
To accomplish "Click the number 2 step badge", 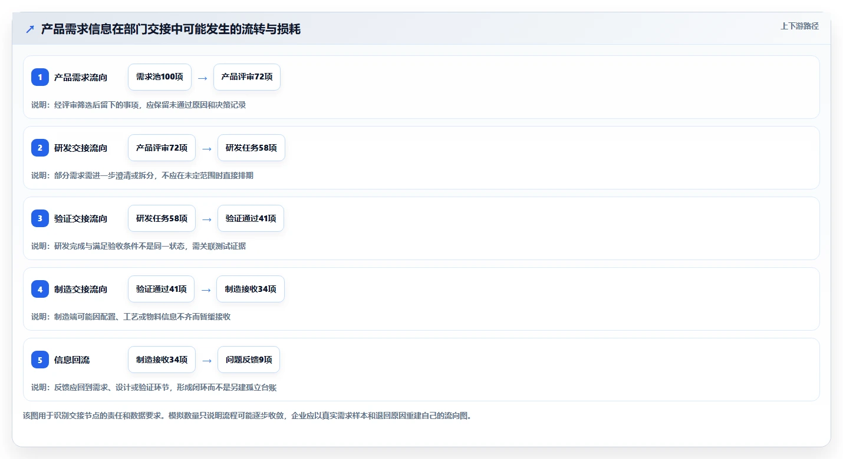I will tap(40, 148).
